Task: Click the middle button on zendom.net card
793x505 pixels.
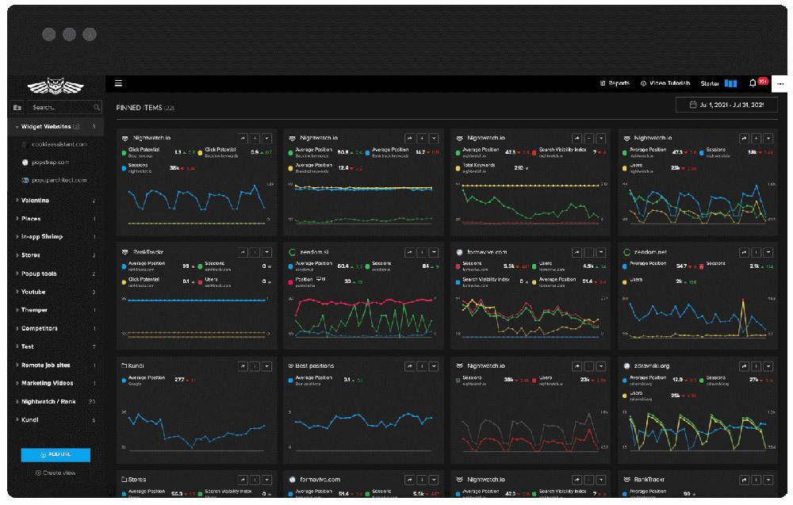Action: click(756, 252)
